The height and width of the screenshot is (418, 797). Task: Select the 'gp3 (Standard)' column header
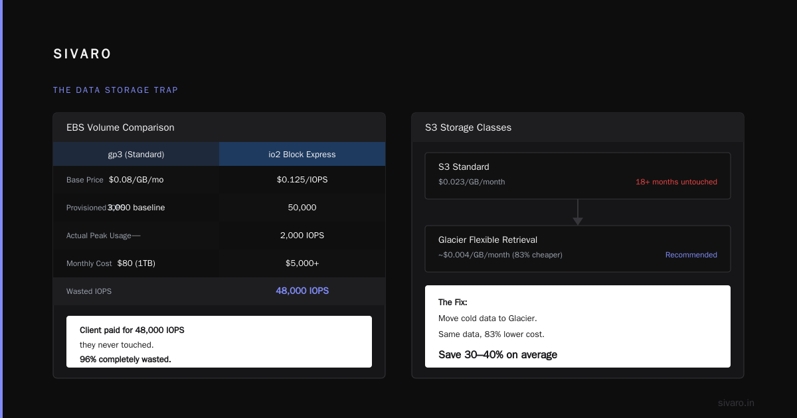point(136,154)
